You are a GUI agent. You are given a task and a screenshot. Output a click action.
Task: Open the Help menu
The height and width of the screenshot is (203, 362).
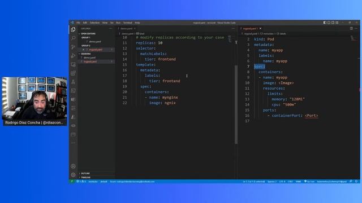click(x=137, y=23)
